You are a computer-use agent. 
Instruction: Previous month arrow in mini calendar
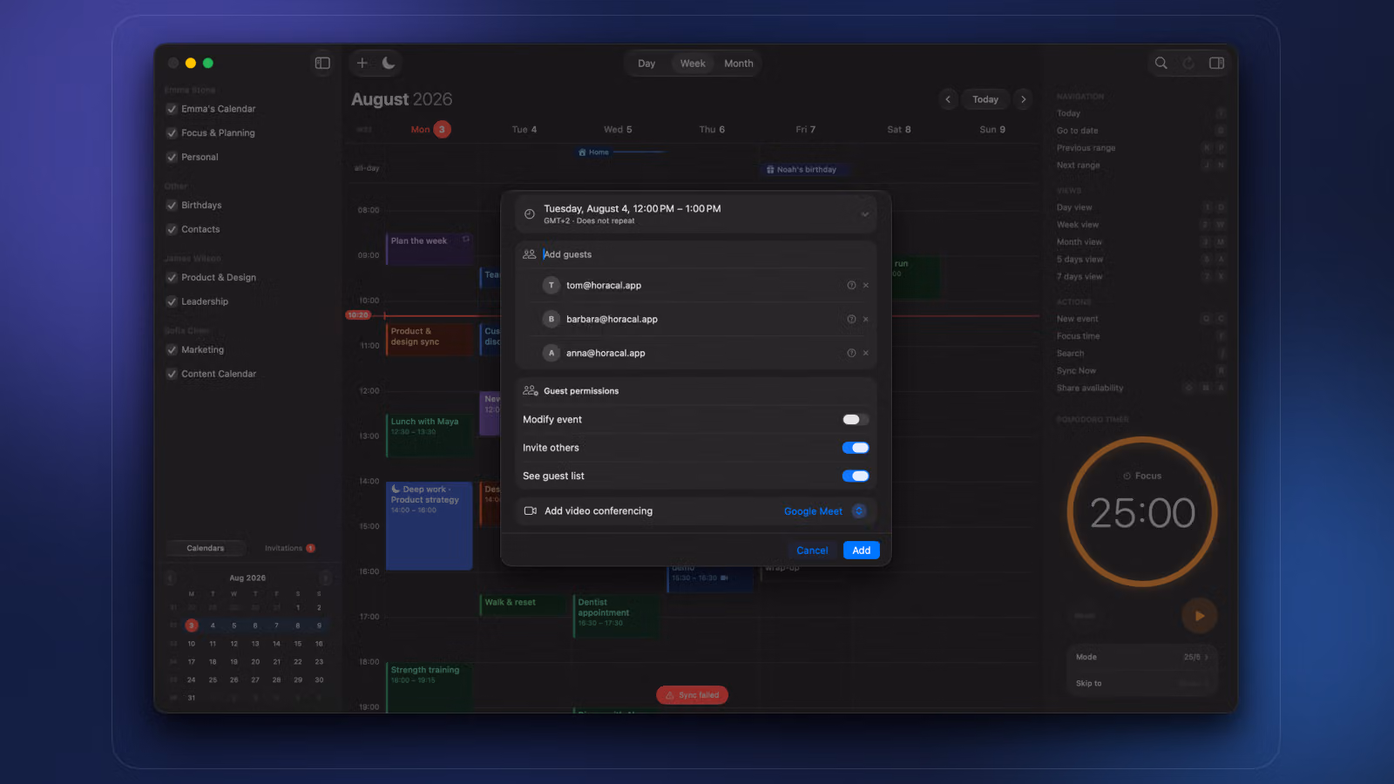[171, 578]
